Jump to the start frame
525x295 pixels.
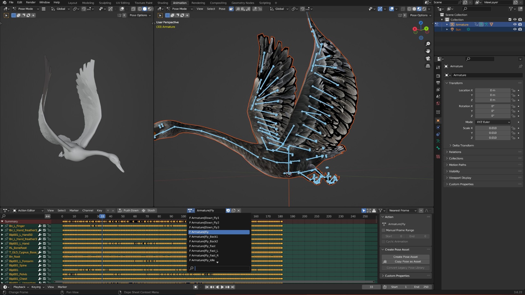pyautogui.click(x=207, y=287)
